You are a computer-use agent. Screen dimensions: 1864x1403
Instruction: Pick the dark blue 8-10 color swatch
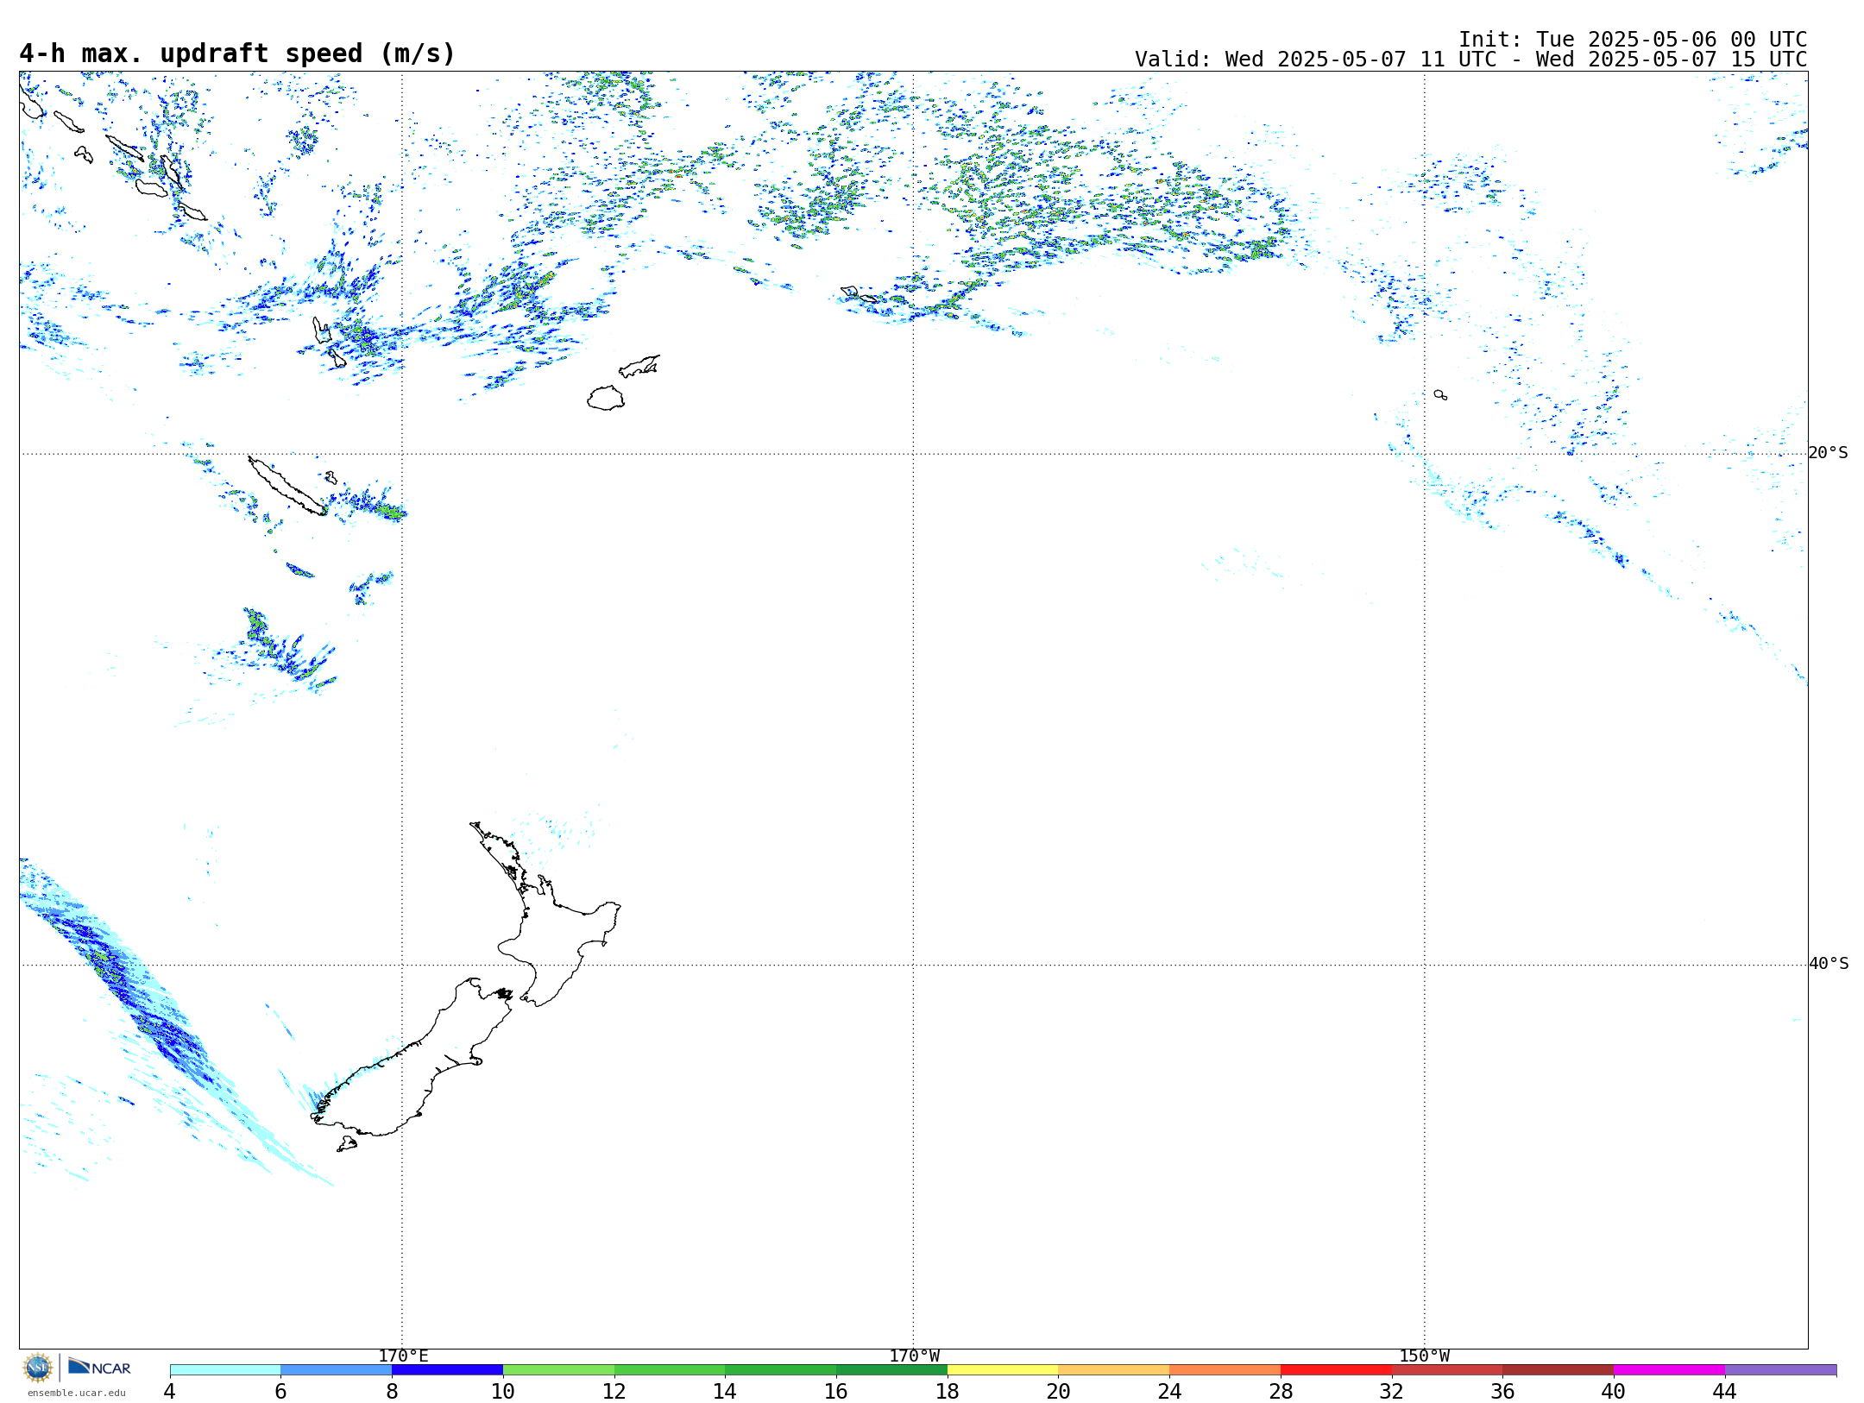click(448, 1370)
